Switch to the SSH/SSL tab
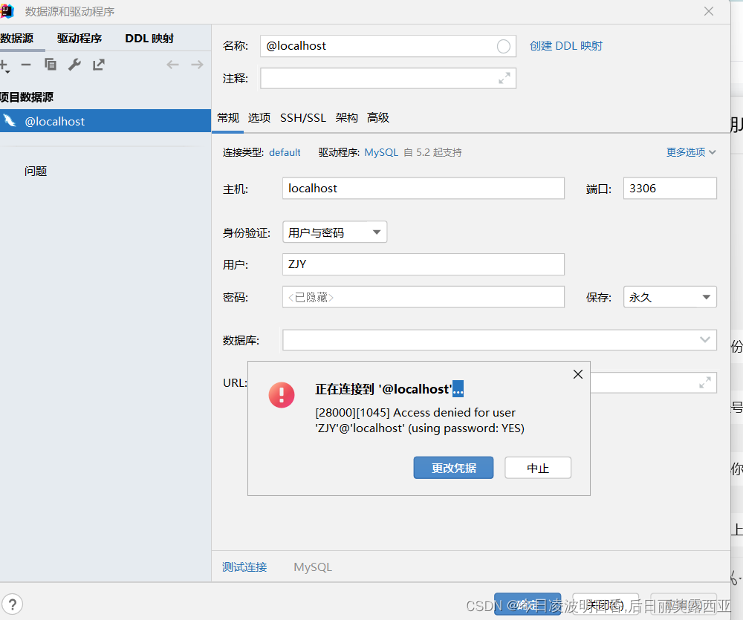The image size is (743, 620). pyautogui.click(x=302, y=117)
